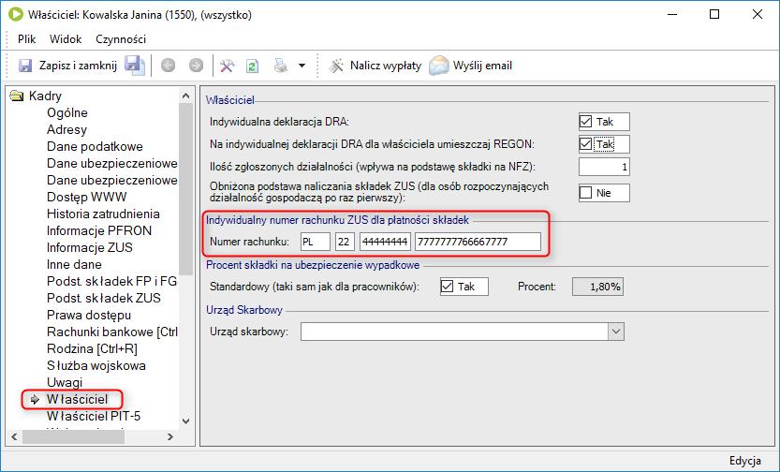Click Wyślij email button label

tap(482, 66)
